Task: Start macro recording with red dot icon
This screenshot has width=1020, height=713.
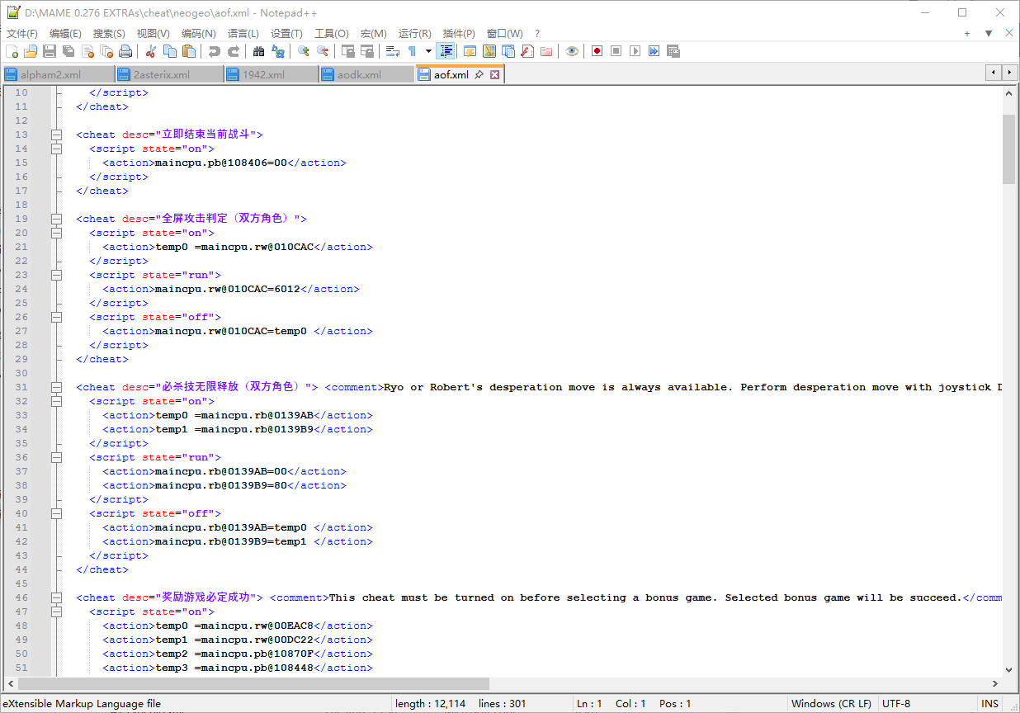Action: 597,51
